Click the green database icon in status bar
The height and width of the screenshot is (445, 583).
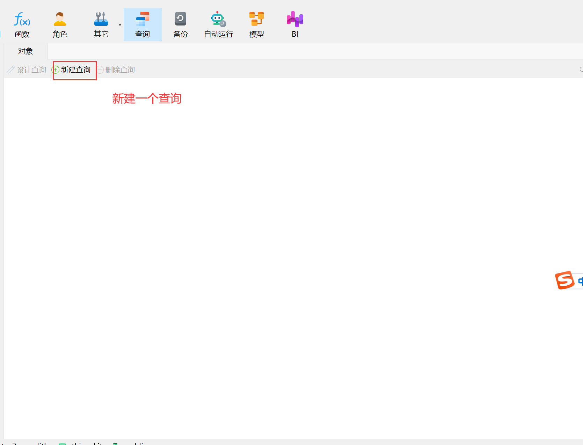pyautogui.click(x=62, y=444)
